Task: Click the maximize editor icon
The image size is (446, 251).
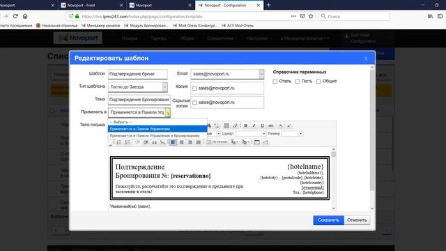Action: coord(257,142)
